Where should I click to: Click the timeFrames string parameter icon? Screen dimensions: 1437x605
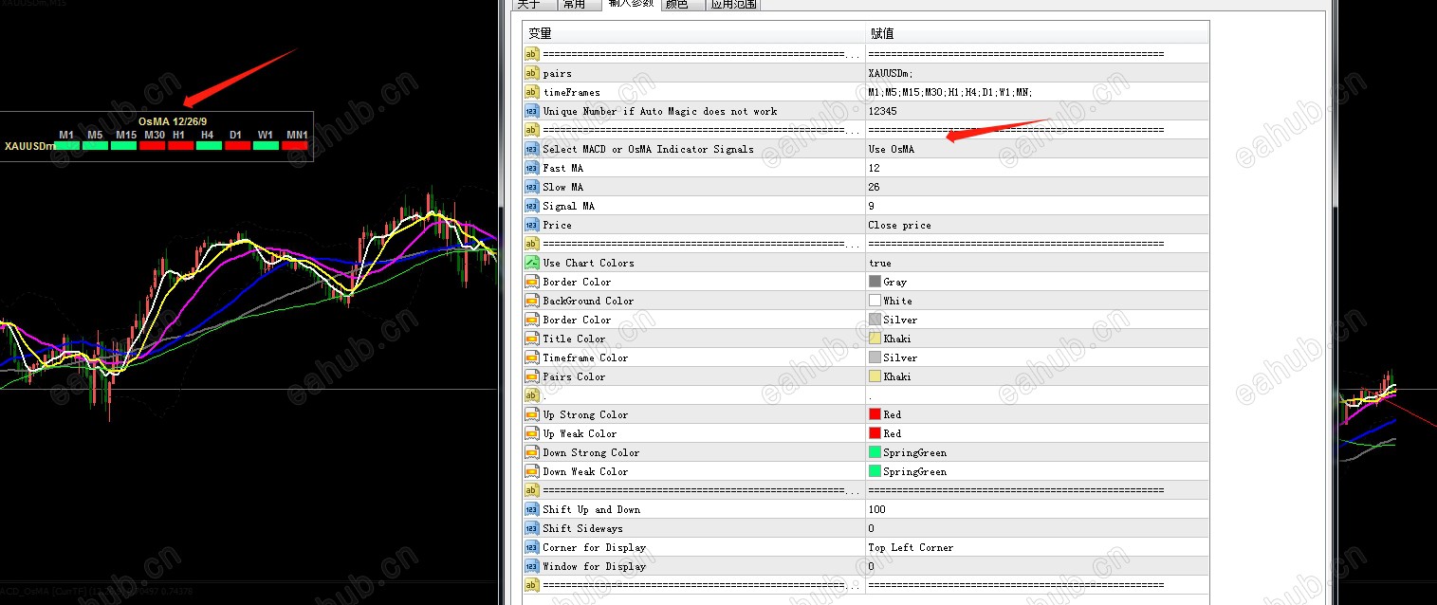click(531, 92)
